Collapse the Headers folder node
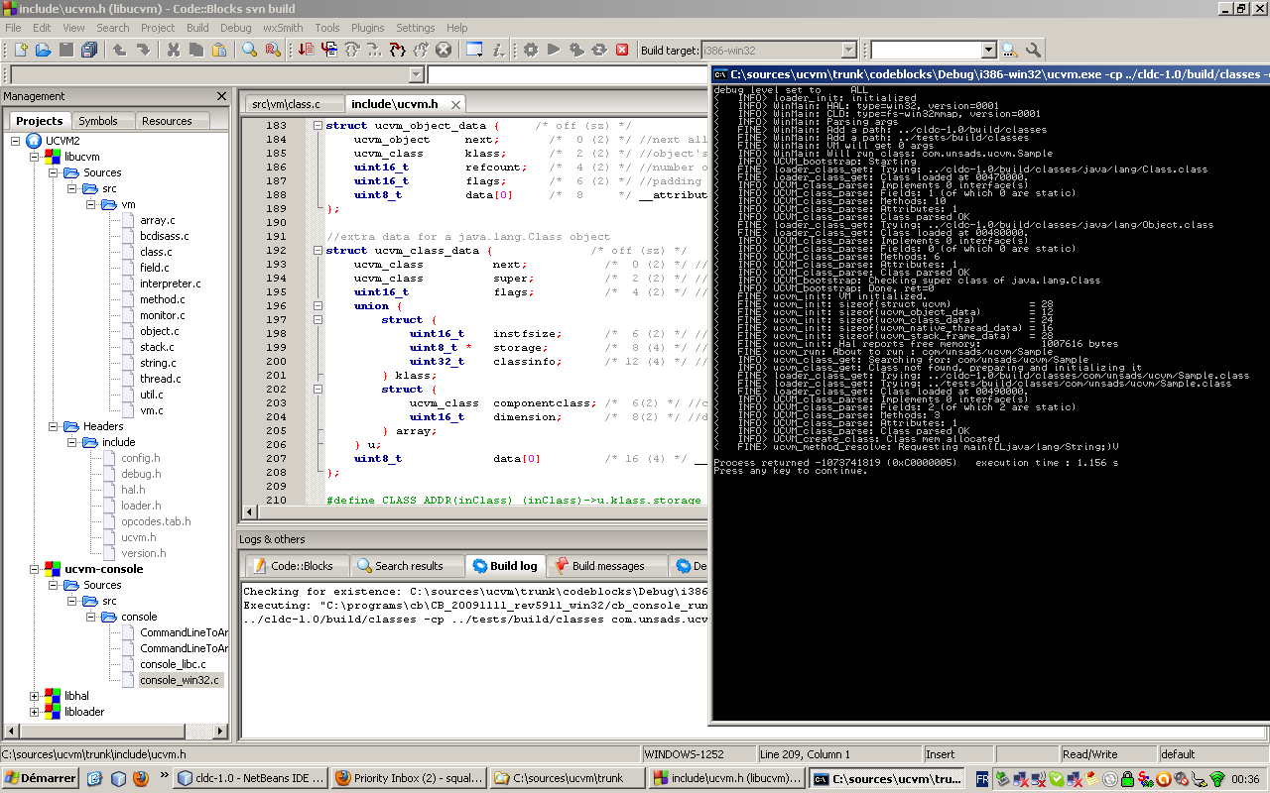 [53, 426]
